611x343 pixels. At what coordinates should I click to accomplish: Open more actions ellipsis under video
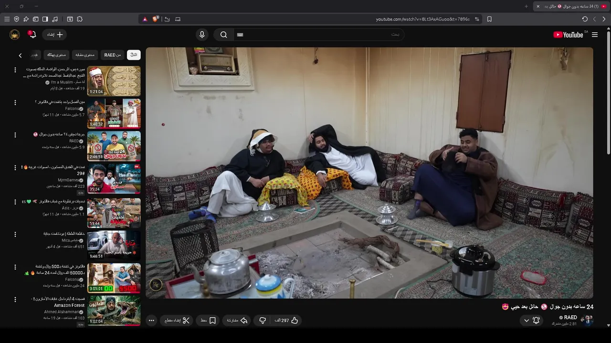[151, 321]
